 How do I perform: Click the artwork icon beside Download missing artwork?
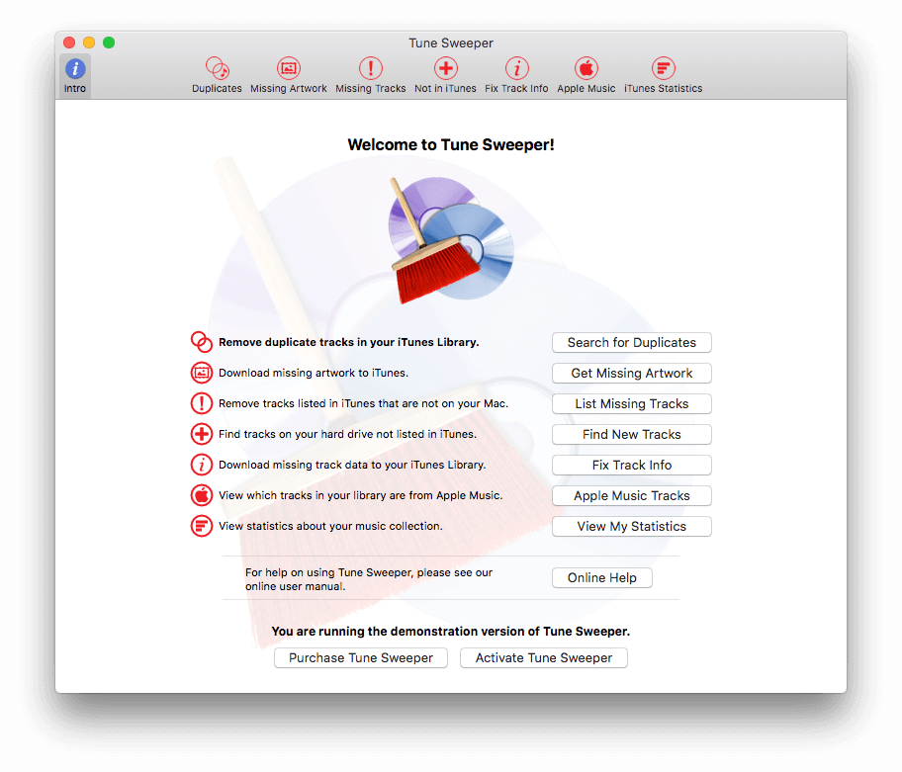202,373
